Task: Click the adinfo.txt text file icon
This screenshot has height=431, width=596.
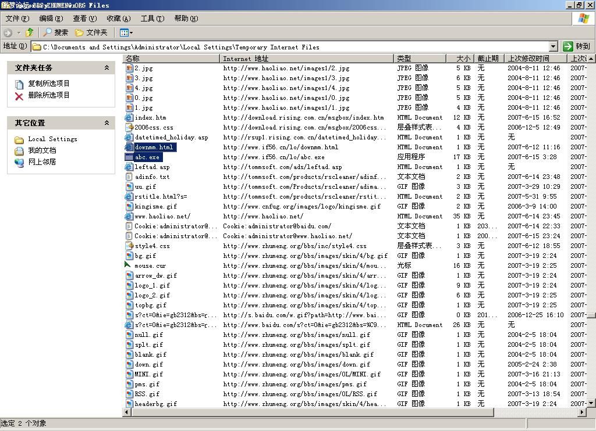Action: pyautogui.click(x=129, y=177)
